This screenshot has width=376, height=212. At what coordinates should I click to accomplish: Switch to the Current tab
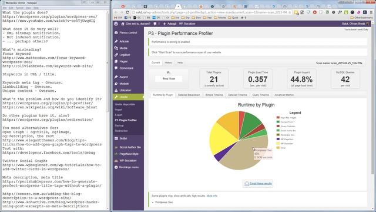pyautogui.click(x=156, y=63)
